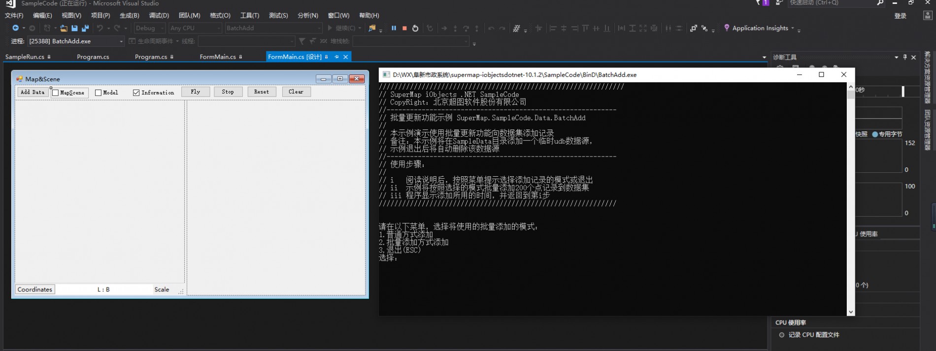936x351 pixels.
Task: Click the tab order icon
Action: coord(704,28)
